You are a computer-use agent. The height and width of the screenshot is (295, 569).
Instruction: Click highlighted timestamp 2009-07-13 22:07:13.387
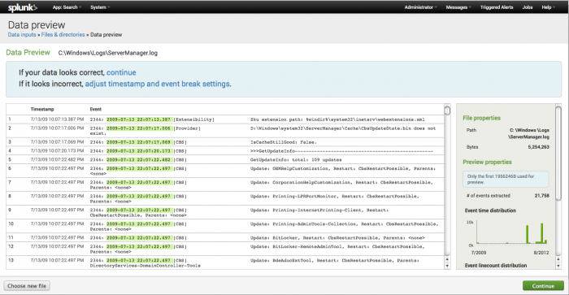(x=139, y=119)
